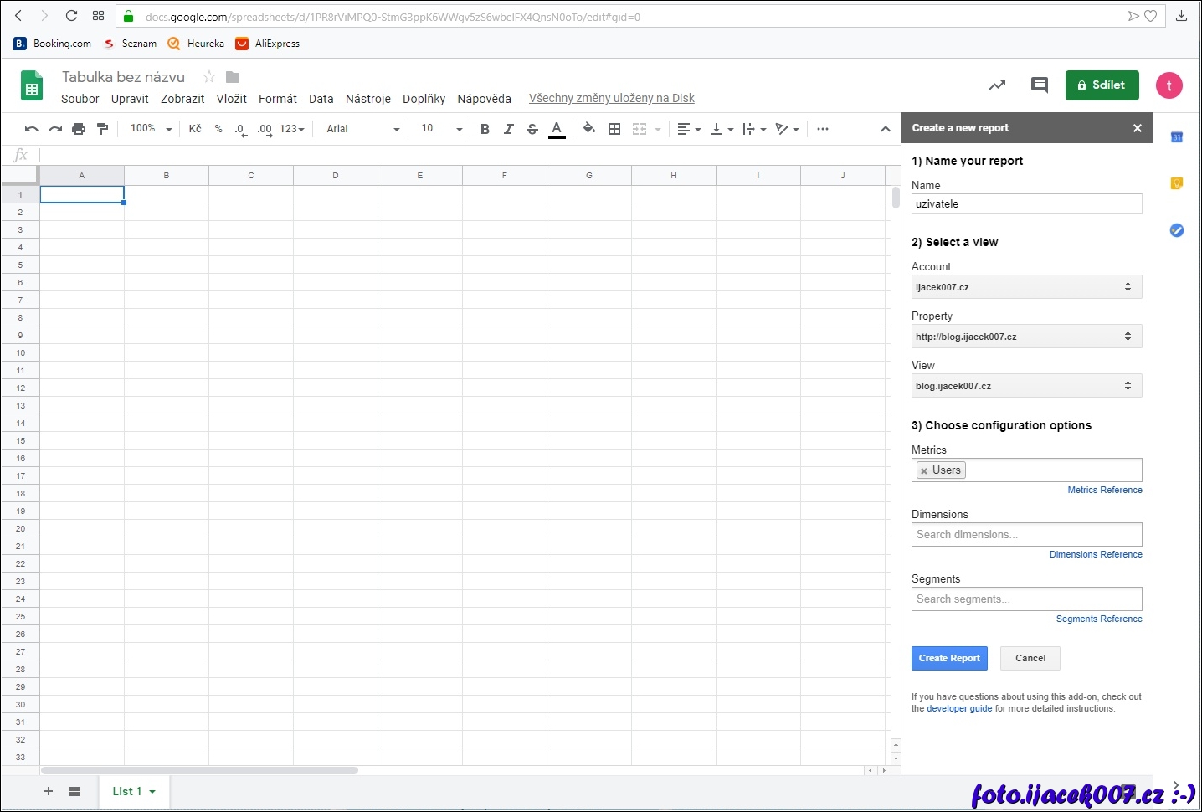Open the Metrics Reference link
Viewport: 1202px width, 812px height.
[1104, 491]
